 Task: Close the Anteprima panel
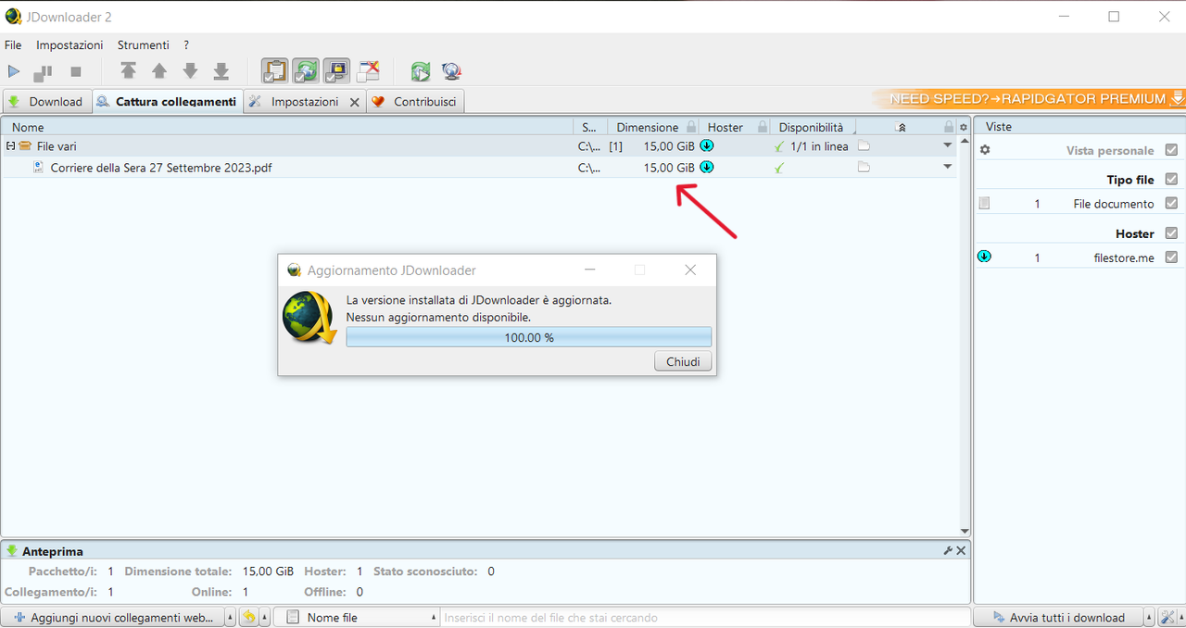pos(961,550)
